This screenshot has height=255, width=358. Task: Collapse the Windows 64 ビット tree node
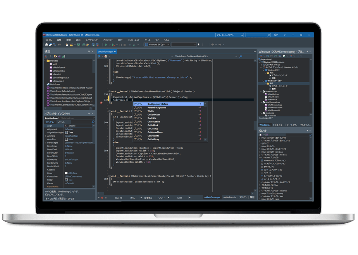pos(263,81)
